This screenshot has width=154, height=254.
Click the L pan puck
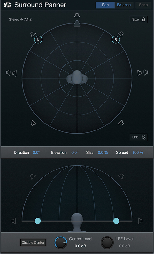point(38,39)
